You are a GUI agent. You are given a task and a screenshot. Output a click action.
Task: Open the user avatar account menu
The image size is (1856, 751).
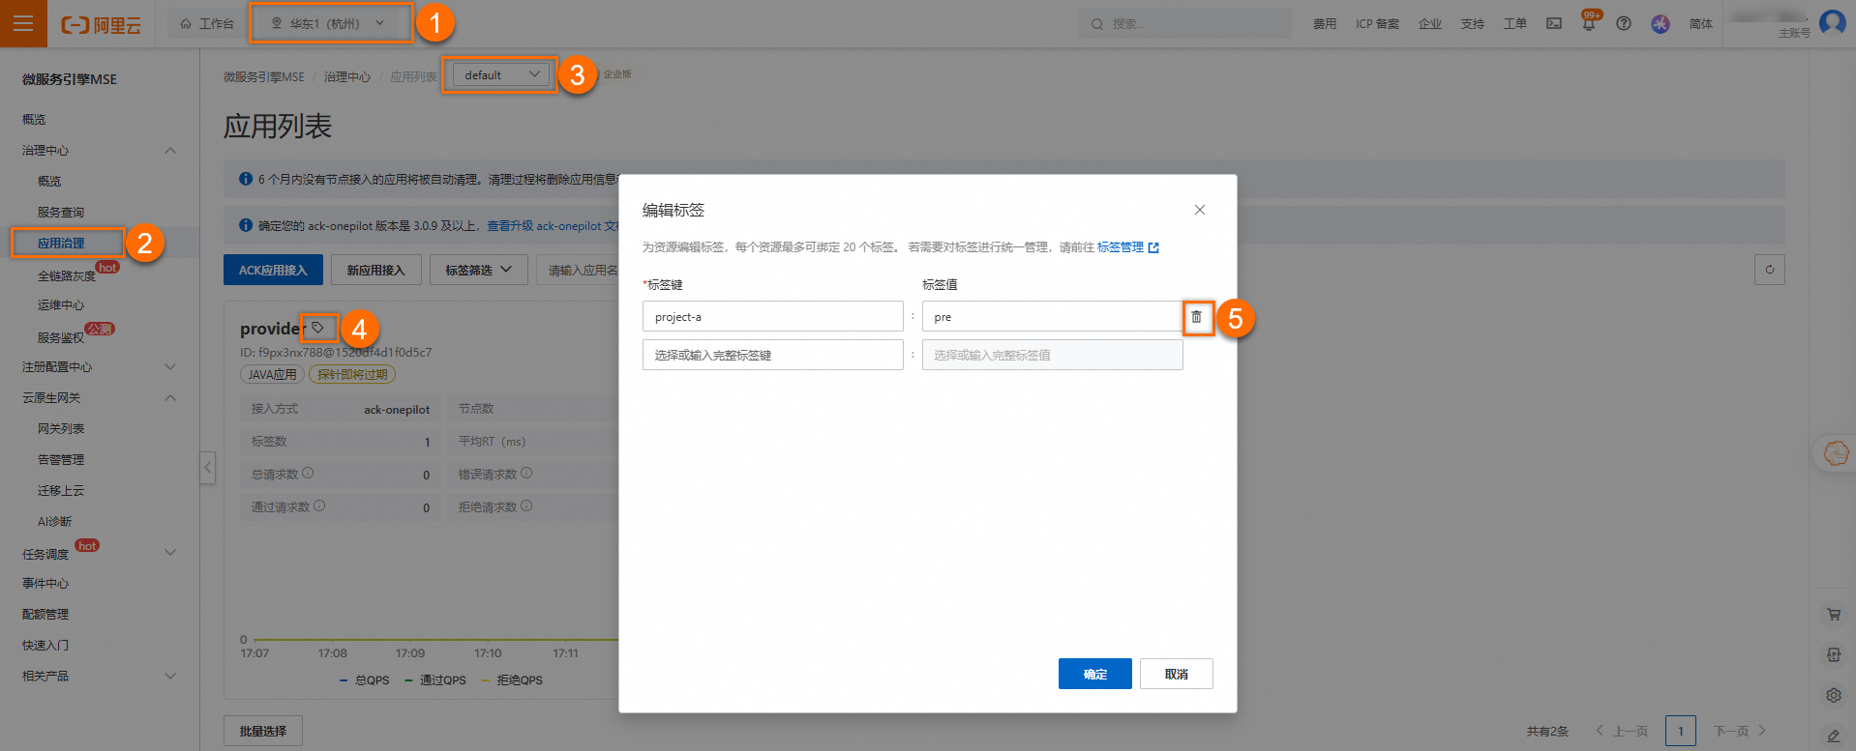coord(1832,22)
